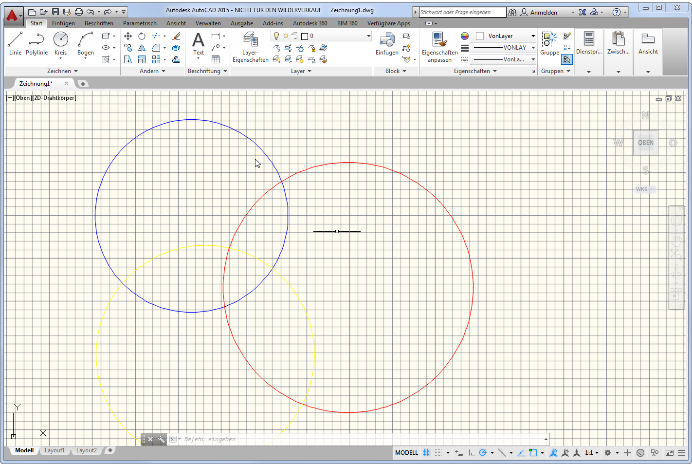
Task: Expand the Zeichnen panel
Action: [x=62, y=71]
